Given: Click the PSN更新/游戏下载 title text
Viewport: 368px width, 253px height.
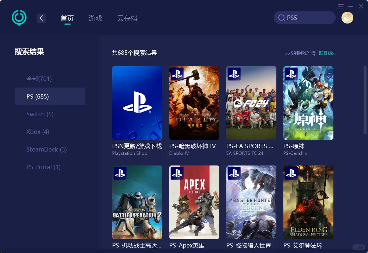Looking at the screenshot, I should pos(137,146).
